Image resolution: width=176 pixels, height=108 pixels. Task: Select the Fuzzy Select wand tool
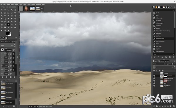point(12,10)
